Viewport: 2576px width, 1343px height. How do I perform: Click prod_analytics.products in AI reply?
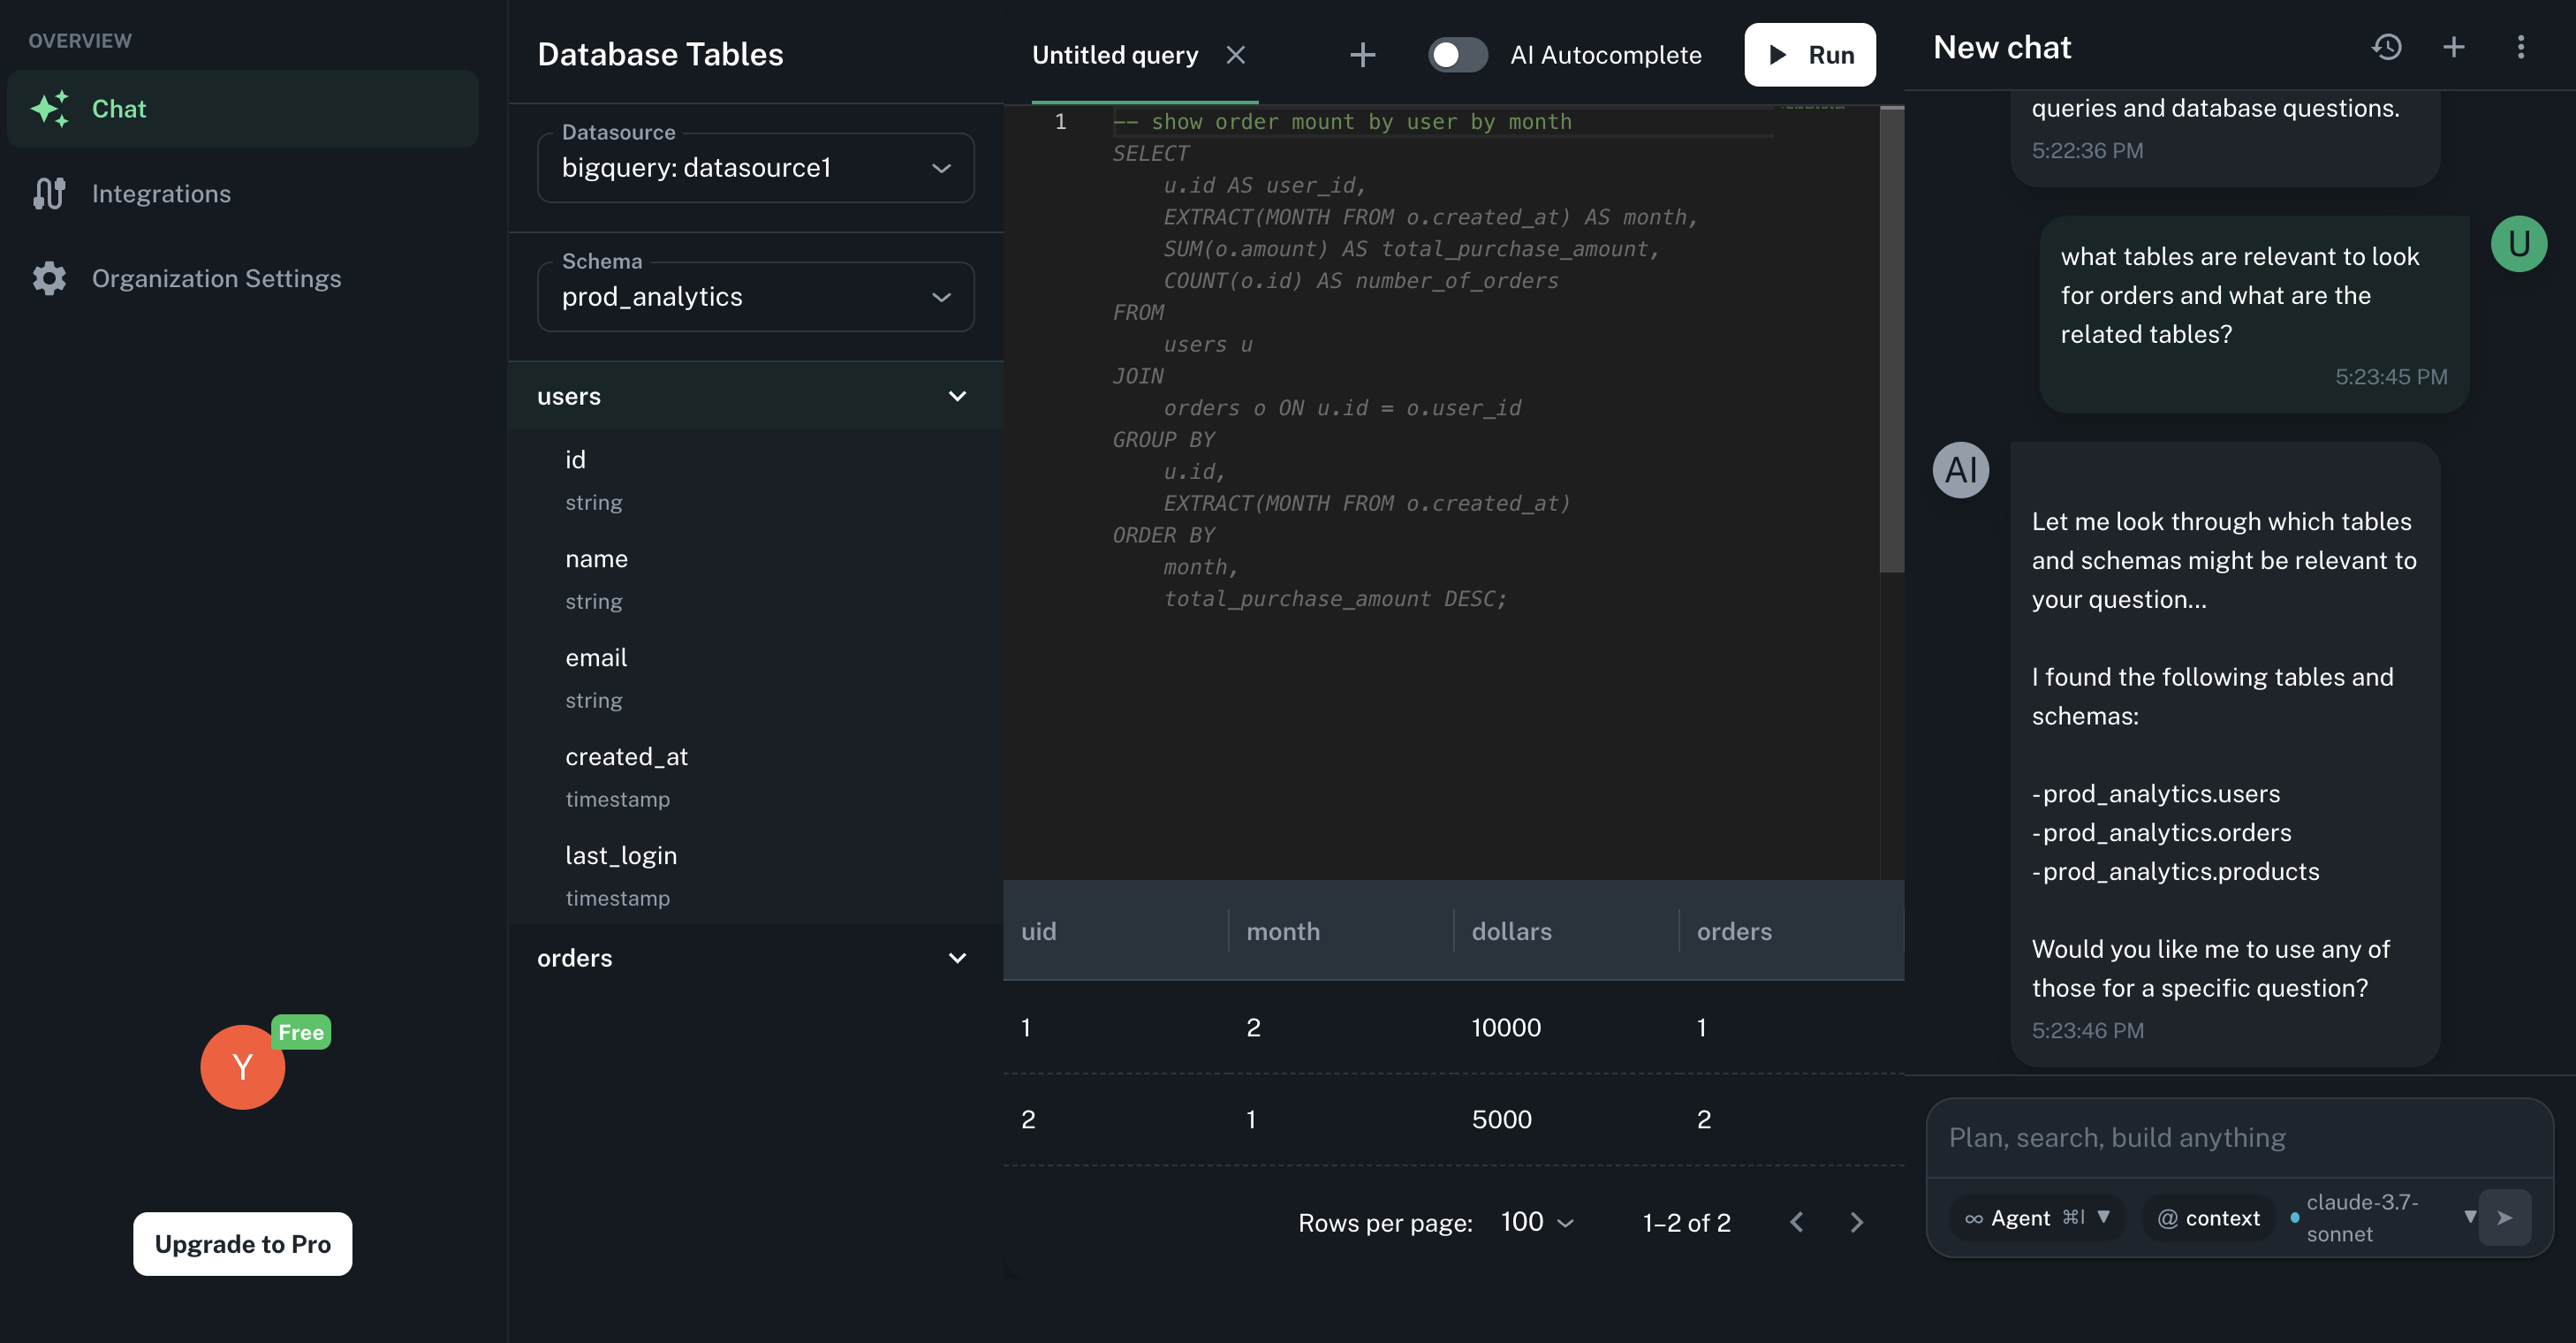click(x=2181, y=872)
